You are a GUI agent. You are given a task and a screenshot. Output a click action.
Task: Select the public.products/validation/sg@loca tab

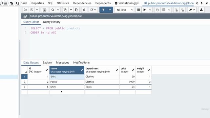click(169, 3)
